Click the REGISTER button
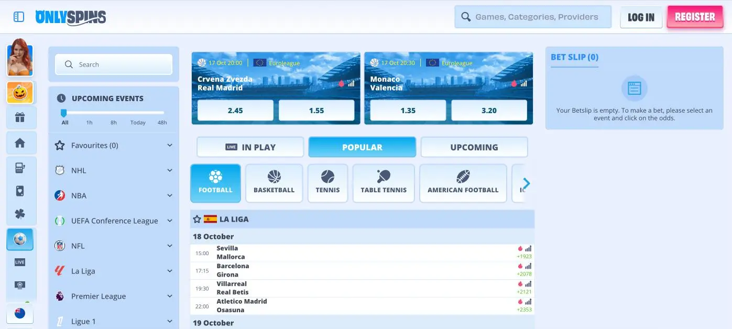Viewport: 732px width, 329px height. coord(695,16)
